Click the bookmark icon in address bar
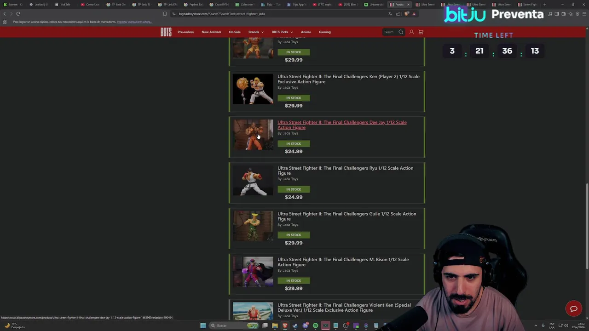Viewport: 589px width, 331px height. pyautogui.click(x=165, y=14)
